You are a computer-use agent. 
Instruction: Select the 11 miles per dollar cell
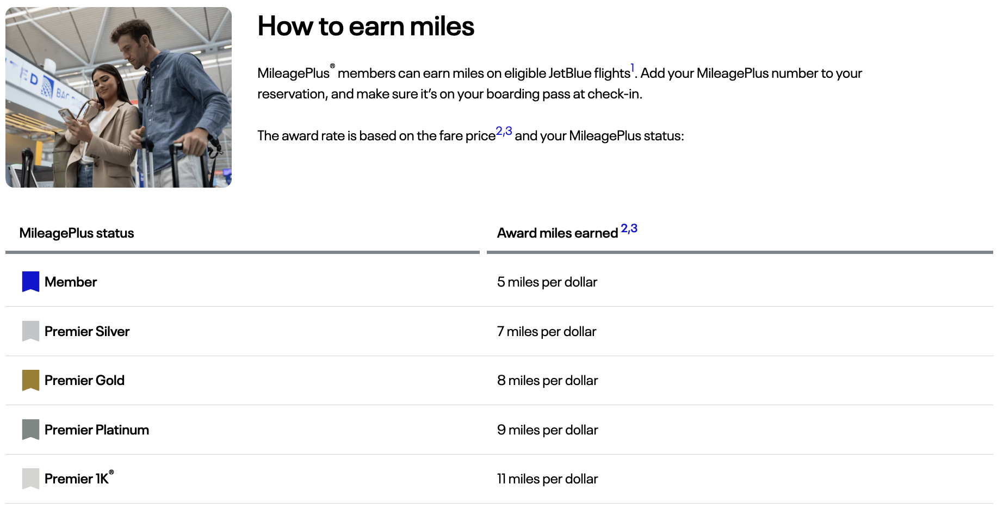tap(547, 479)
